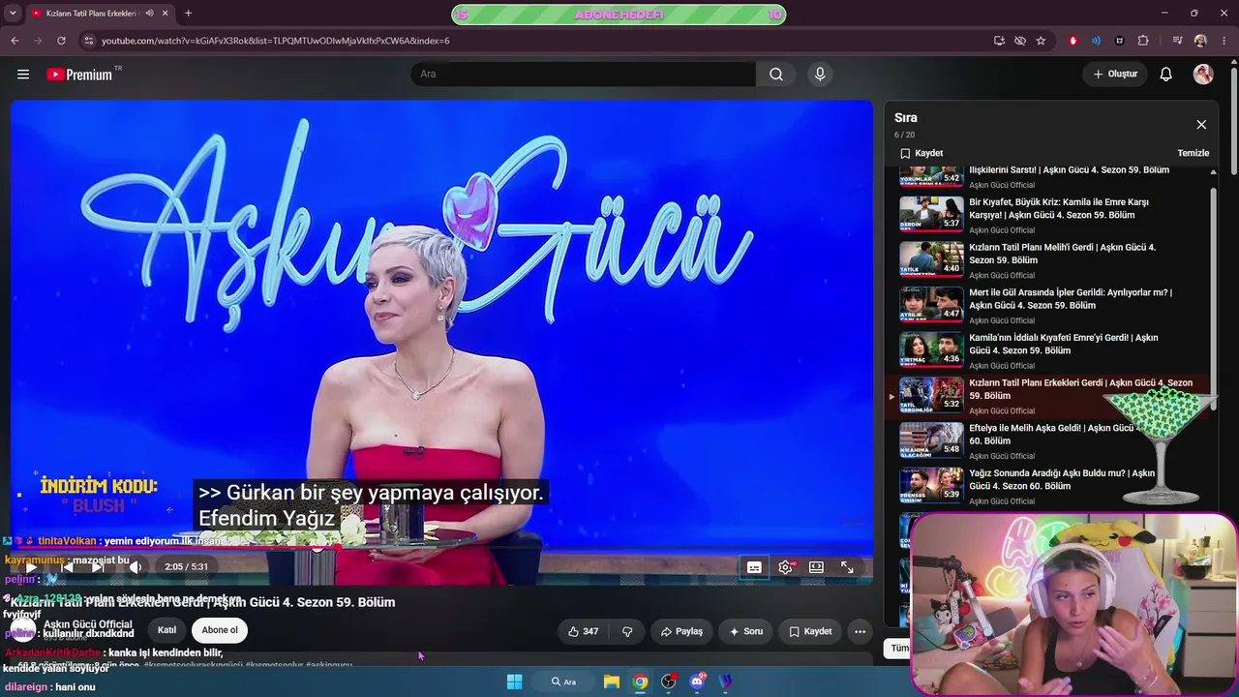Image resolution: width=1239 pixels, height=697 pixels.
Task: Click the YouTube search magnifier button
Action: pos(776,75)
